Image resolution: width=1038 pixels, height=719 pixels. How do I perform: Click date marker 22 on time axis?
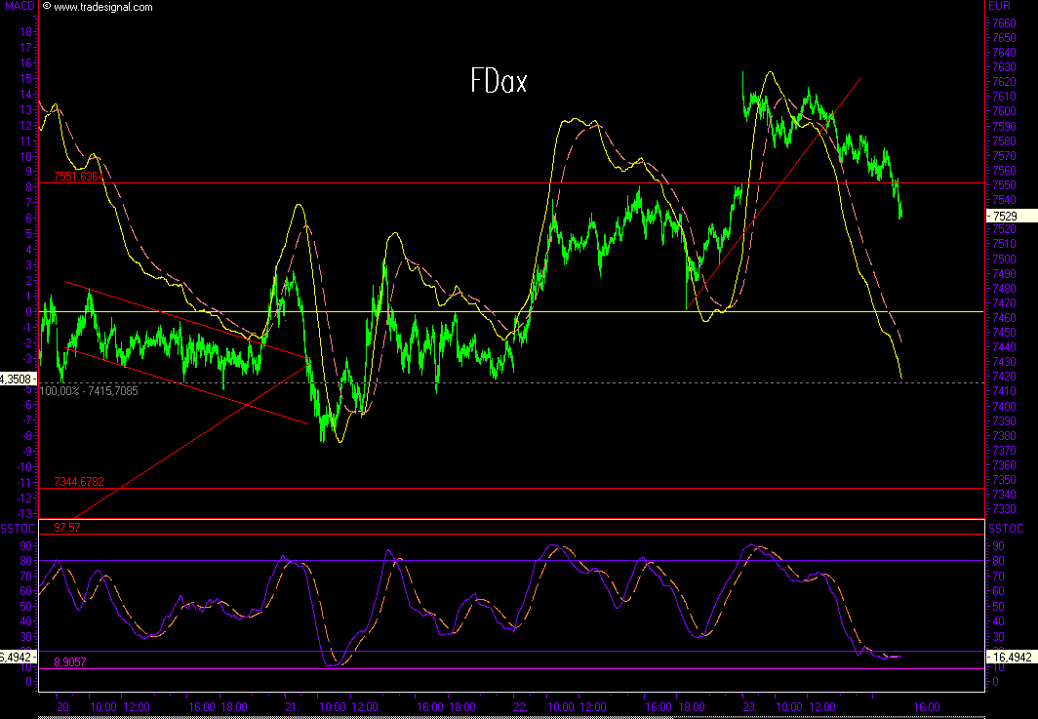coord(519,706)
